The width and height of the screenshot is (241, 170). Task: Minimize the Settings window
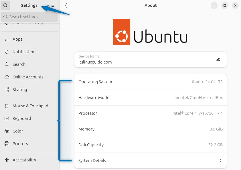click(x=214, y=5)
